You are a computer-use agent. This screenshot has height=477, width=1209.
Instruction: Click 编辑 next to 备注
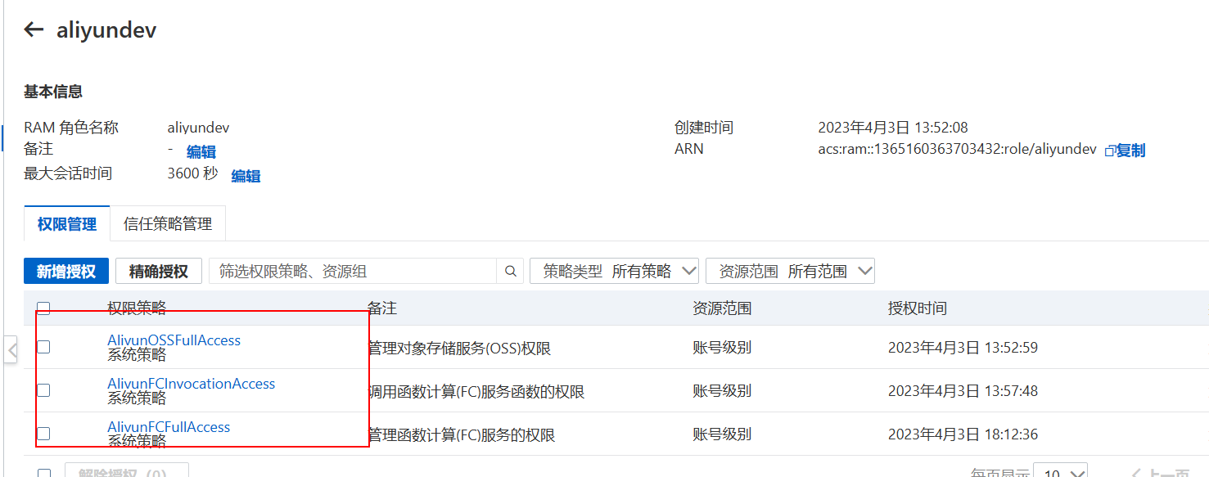coord(201,152)
